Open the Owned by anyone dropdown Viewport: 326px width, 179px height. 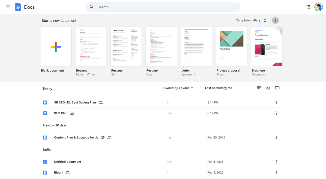pos(178,88)
